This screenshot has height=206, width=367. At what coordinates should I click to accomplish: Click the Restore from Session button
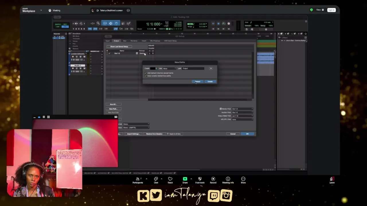[154, 134]
